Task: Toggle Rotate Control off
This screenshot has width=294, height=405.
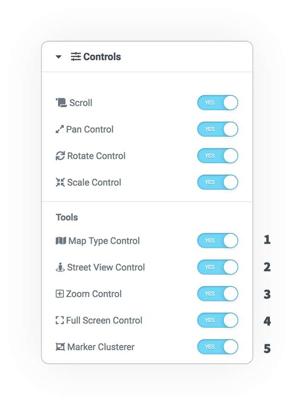Action: click(217, 156)
